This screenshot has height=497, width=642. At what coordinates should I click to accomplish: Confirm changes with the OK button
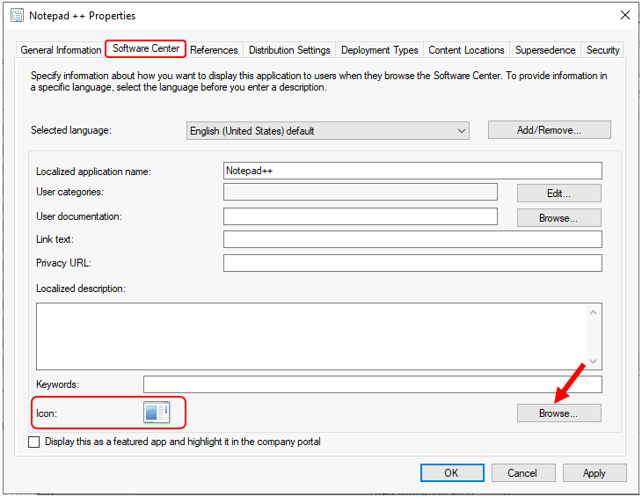click(x=452, y=473)
